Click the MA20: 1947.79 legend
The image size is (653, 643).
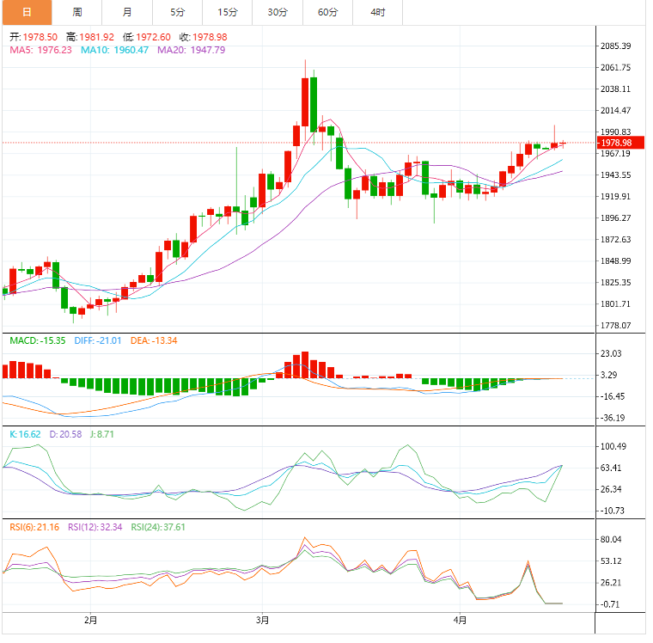click(x=191, y=50)
